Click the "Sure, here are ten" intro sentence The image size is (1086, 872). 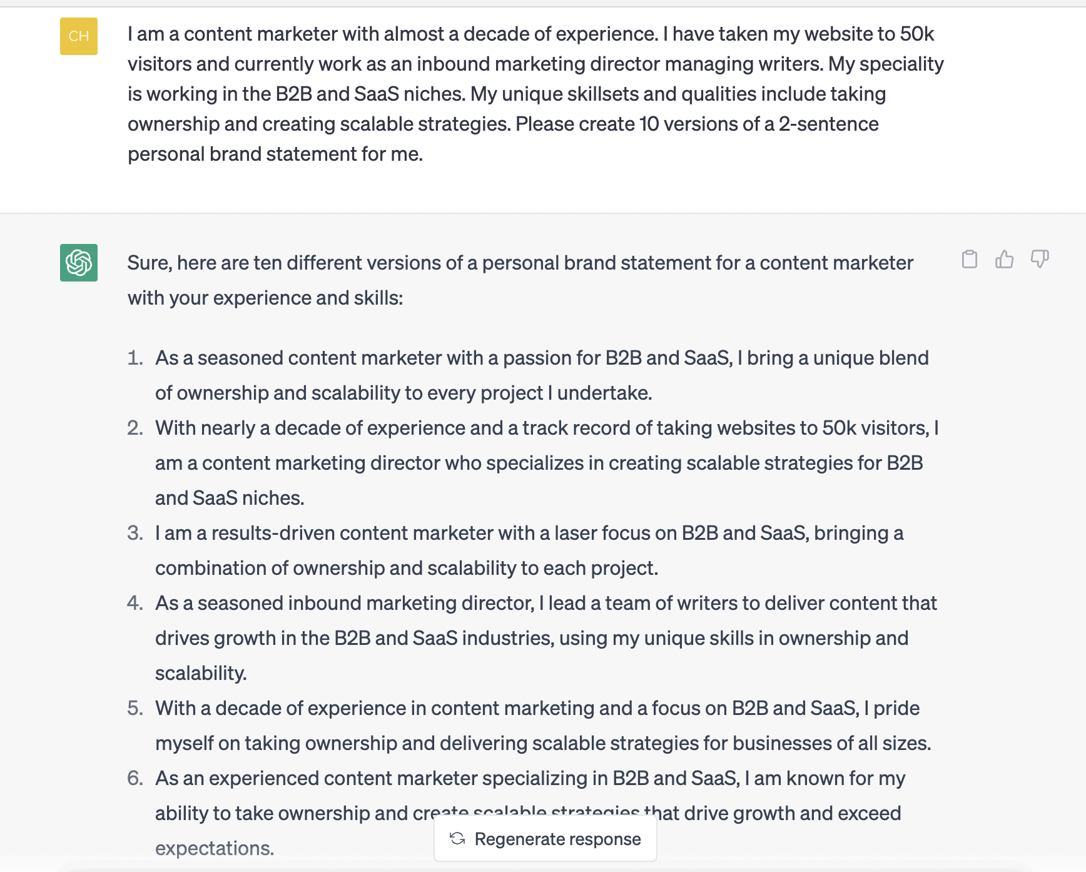(x=520, y=280)
